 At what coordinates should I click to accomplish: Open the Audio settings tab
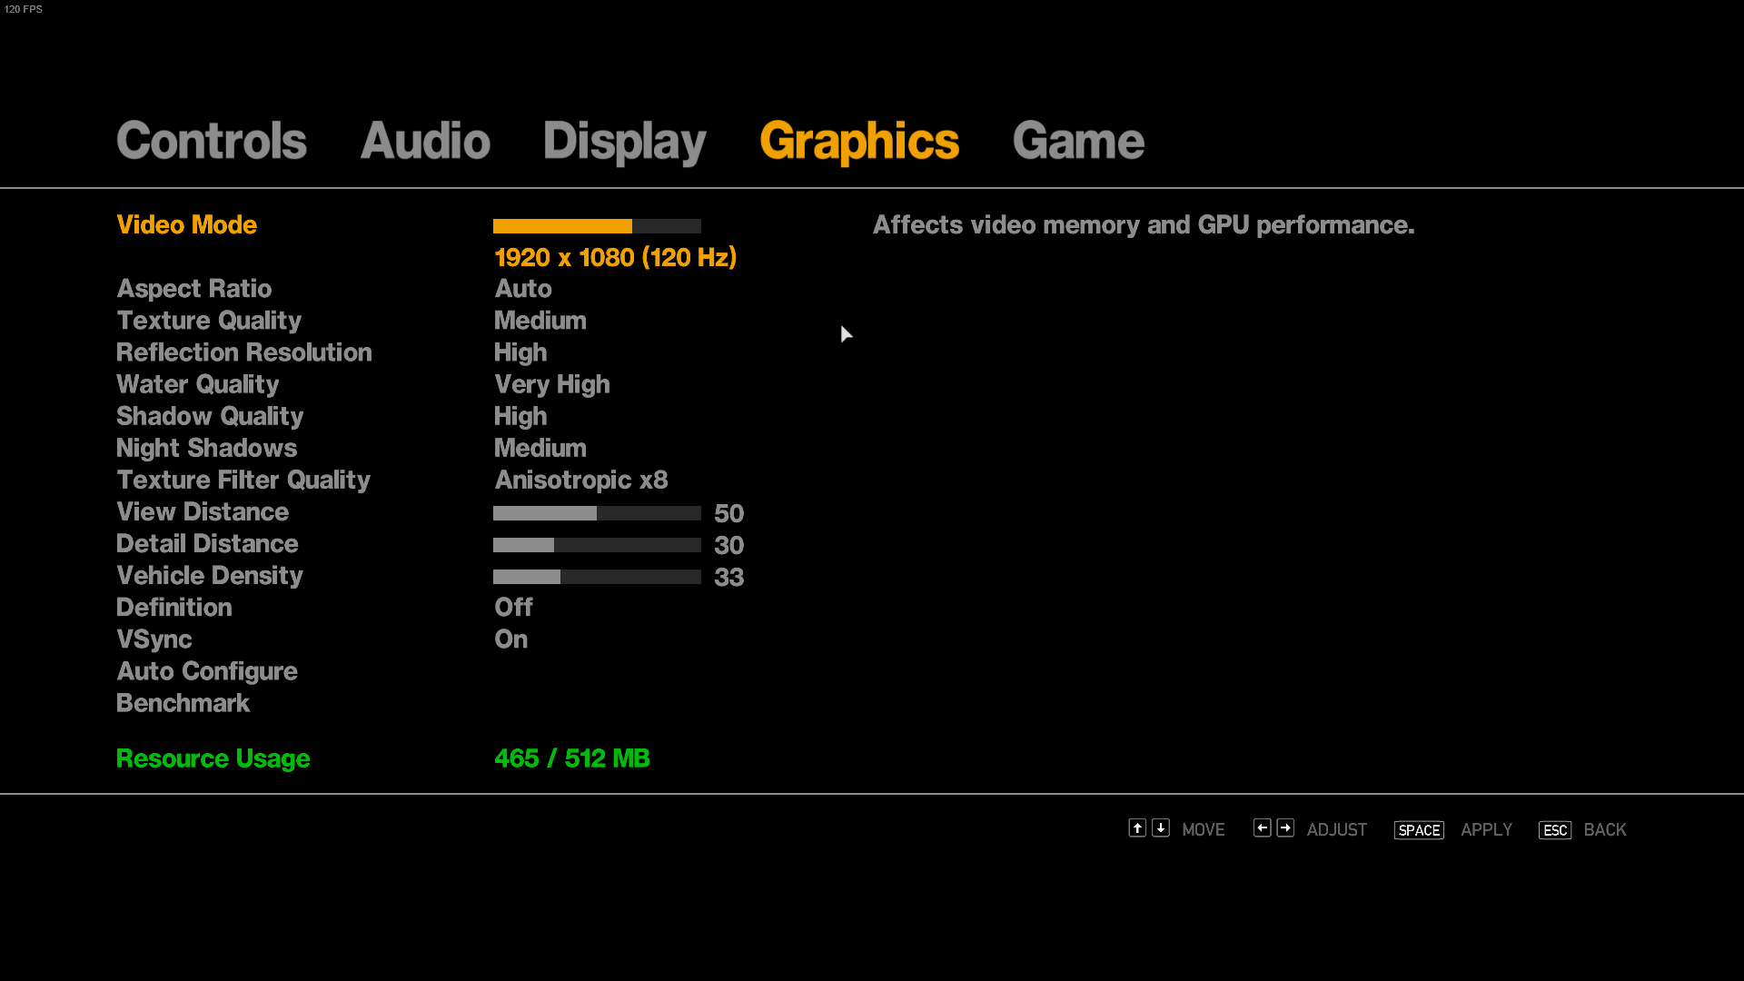425,142
